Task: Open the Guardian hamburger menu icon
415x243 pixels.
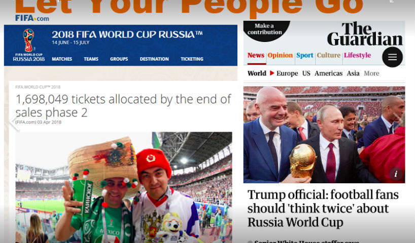Action: pyautogui.click(x=392, y=57)
